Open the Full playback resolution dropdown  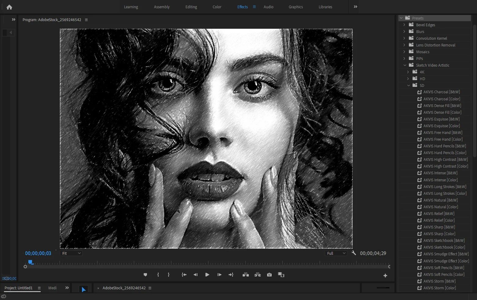(x=336, y=253)
